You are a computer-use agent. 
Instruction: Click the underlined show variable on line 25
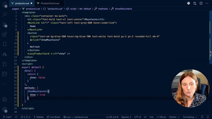click(x=33, y=95)
